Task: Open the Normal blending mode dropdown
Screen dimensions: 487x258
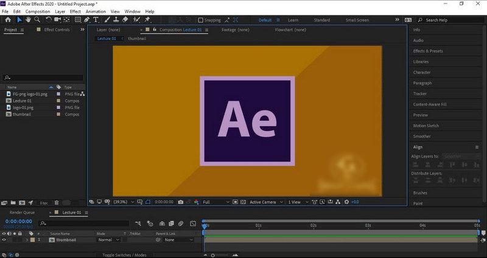Action: pos(109,240)
